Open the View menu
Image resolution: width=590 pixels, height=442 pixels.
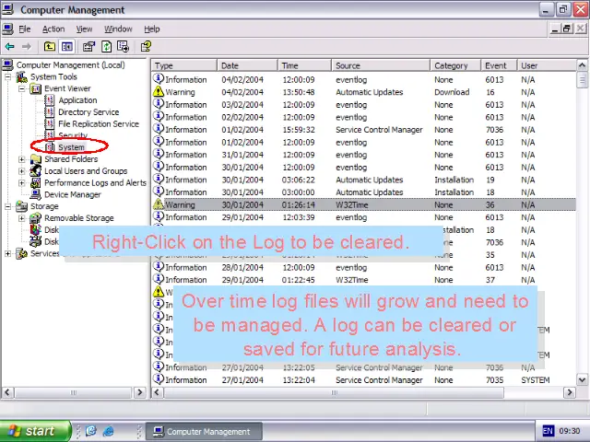(84, 29)
